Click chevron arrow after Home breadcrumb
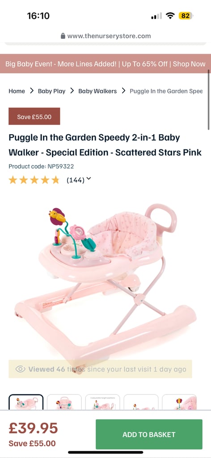Image resolution: width=211 pixels, height=458 pixels. pyautogui.click(x=32, y=91)
